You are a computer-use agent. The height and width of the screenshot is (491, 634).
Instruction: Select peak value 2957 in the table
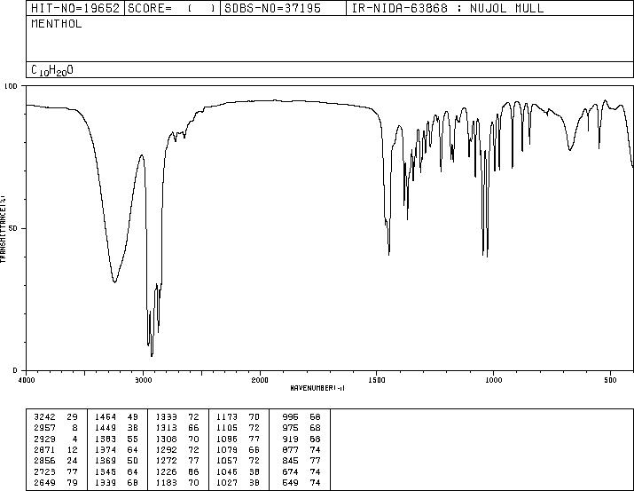coord(45,427)
